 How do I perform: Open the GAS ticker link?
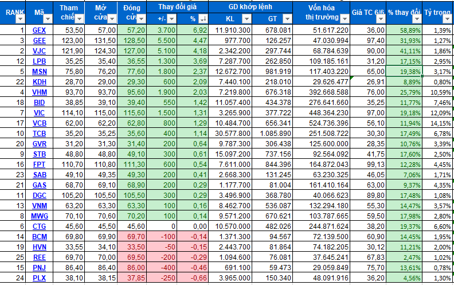point(40,185)
